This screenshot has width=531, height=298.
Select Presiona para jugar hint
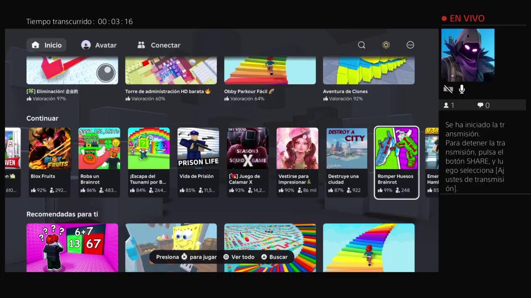pos(186,257)
